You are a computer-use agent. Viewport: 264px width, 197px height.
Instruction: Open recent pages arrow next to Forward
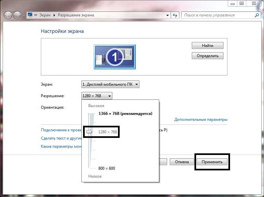tap(24, 15)
